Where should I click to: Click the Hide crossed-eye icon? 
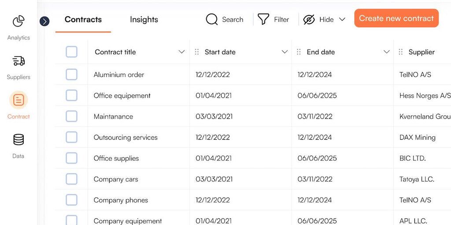click(x=309, y=19)
